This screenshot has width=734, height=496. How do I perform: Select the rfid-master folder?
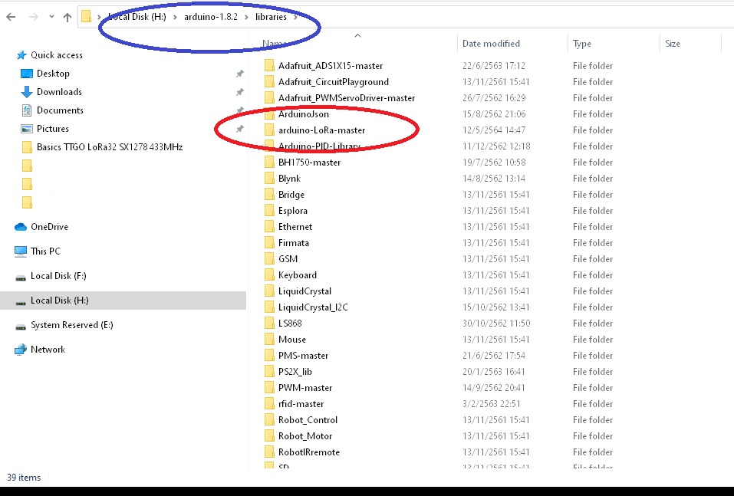point(301,404)
